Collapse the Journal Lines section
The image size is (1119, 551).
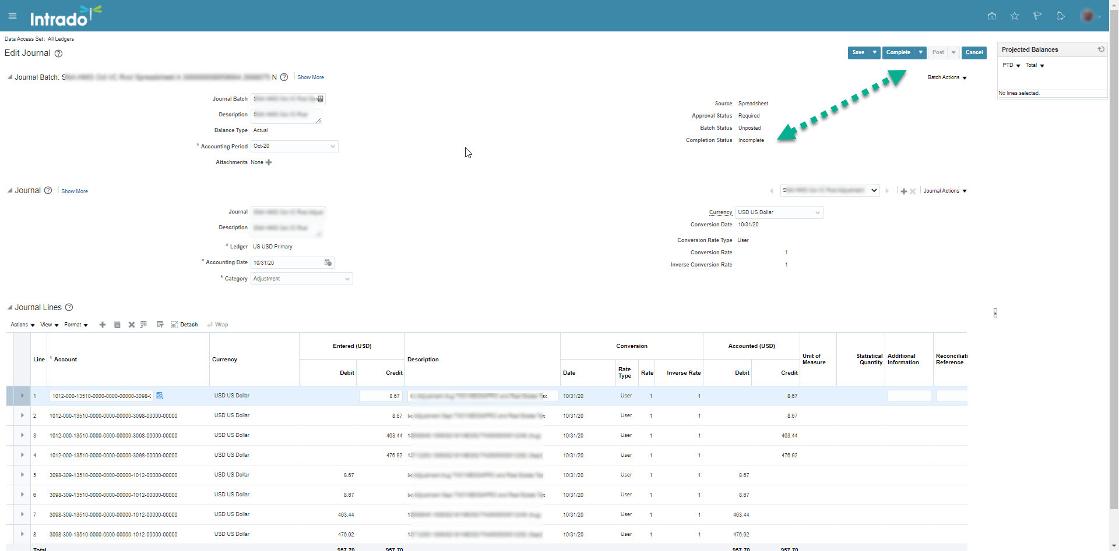9,307
